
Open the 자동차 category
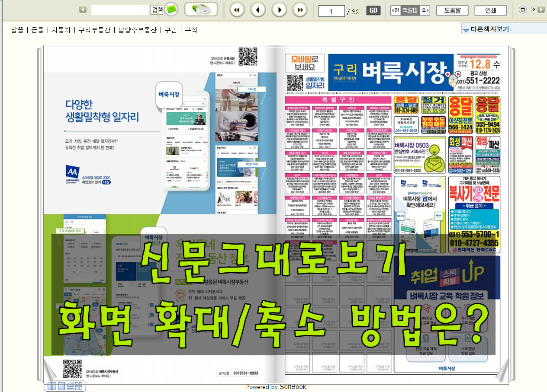[x=61, y=30]
